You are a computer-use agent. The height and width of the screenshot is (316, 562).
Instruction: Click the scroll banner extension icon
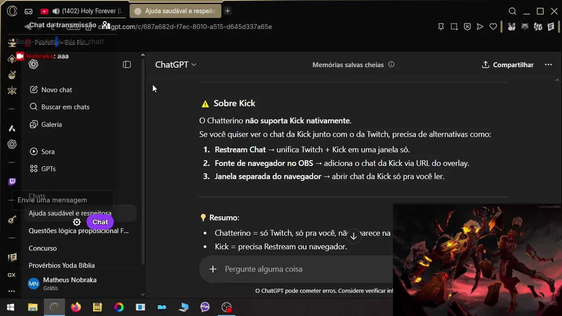[551, 27]
